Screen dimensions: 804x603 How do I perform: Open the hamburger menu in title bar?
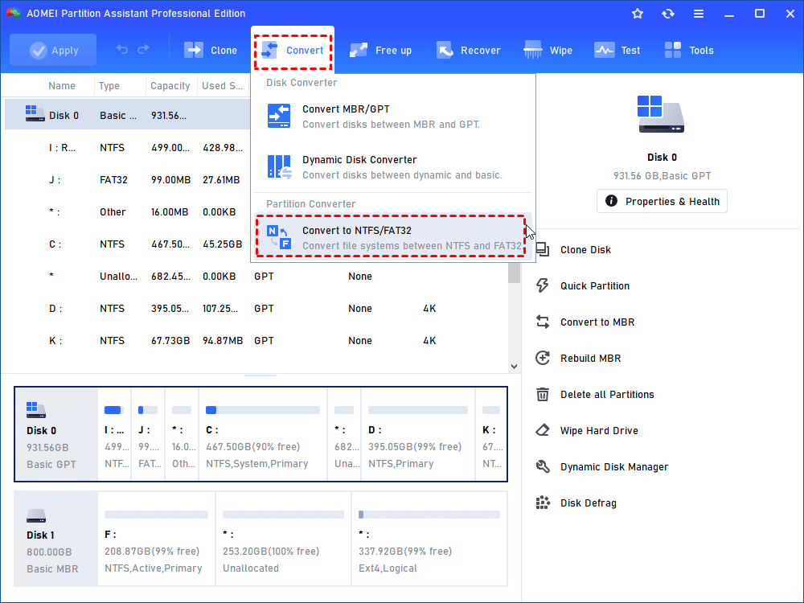699,14
